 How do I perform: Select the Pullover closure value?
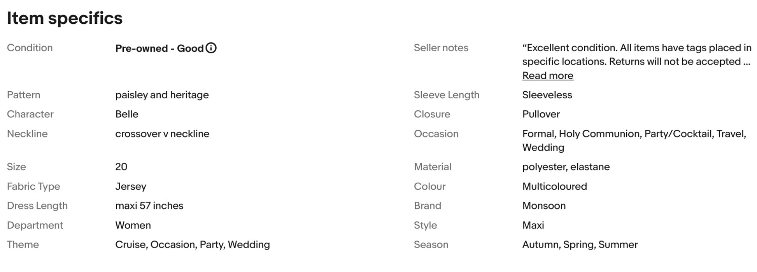(541, 114)
